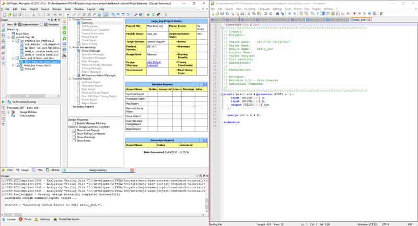This screenshot has width=418, height=226.
Task: Enable Message Filtering checkbox
Action: (x=74, y=123)
